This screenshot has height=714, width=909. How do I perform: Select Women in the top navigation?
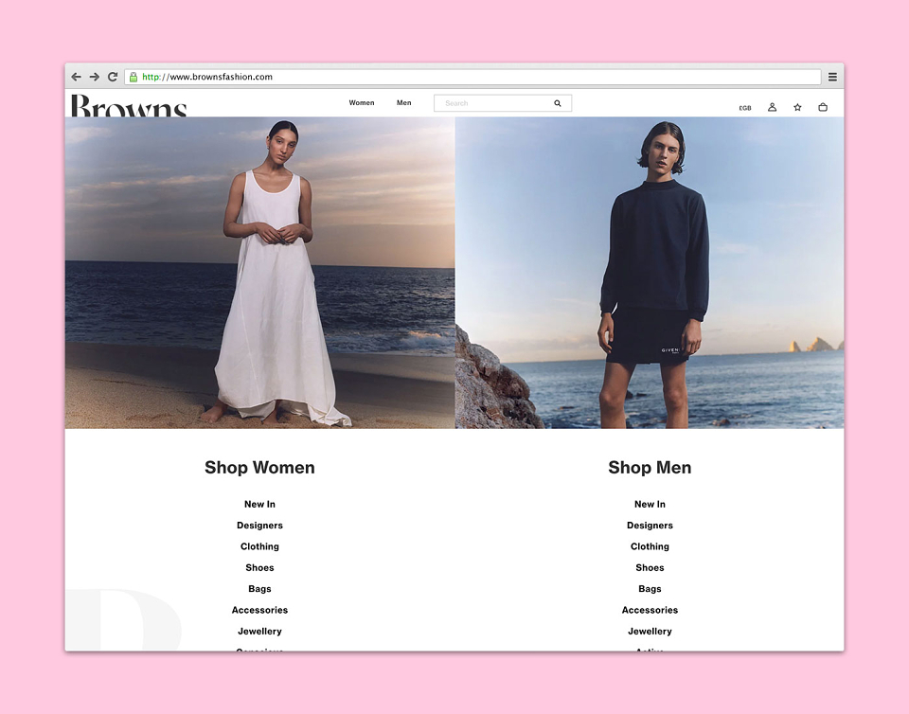click(x=361, y=102)
